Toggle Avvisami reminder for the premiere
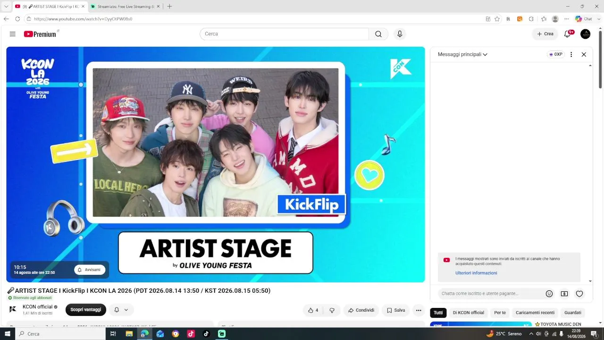The height and width of the screenshot is (340, 604). pos(90,270)
